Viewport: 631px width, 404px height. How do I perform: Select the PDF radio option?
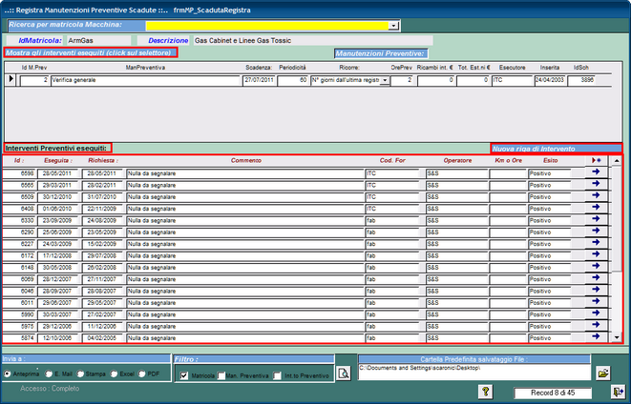pos(142,374)
